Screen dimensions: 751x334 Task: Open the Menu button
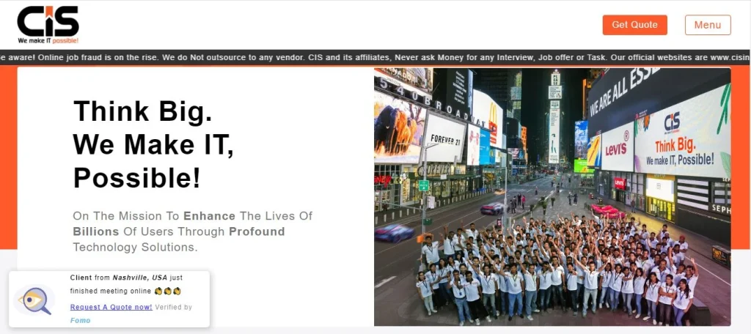pos(708,25)
